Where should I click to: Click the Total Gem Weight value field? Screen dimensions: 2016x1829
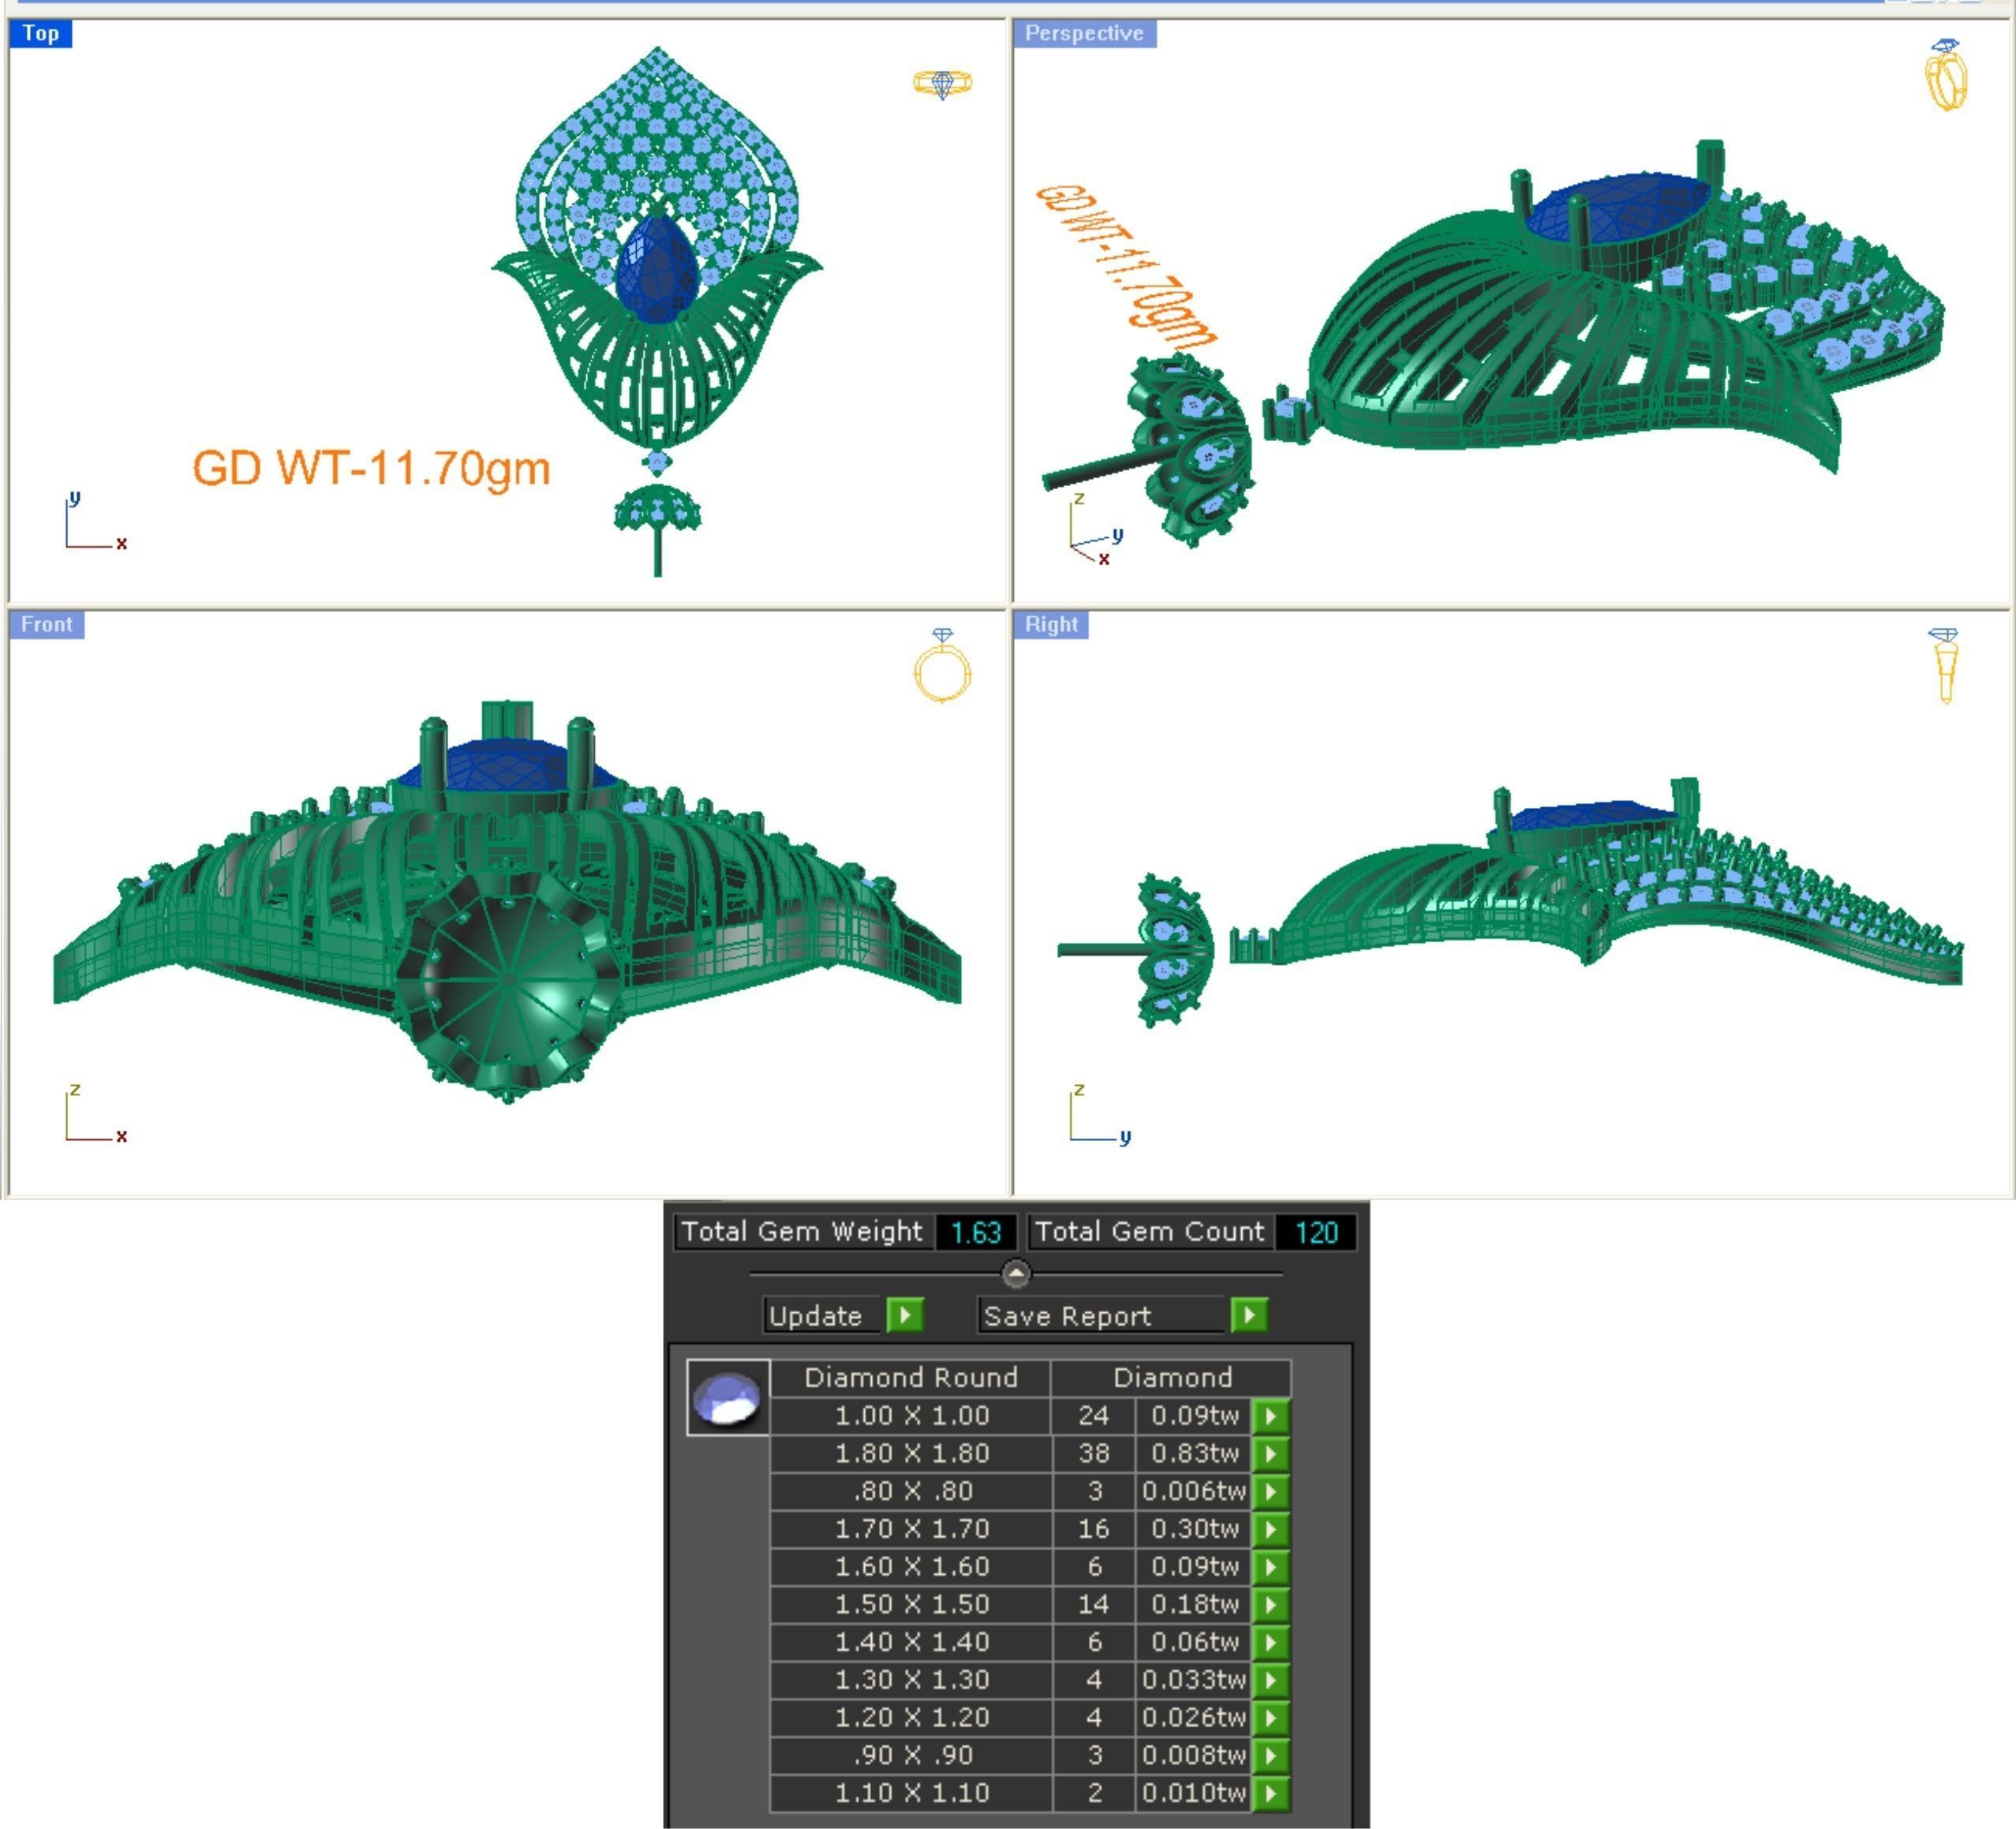click(975, 1232)
